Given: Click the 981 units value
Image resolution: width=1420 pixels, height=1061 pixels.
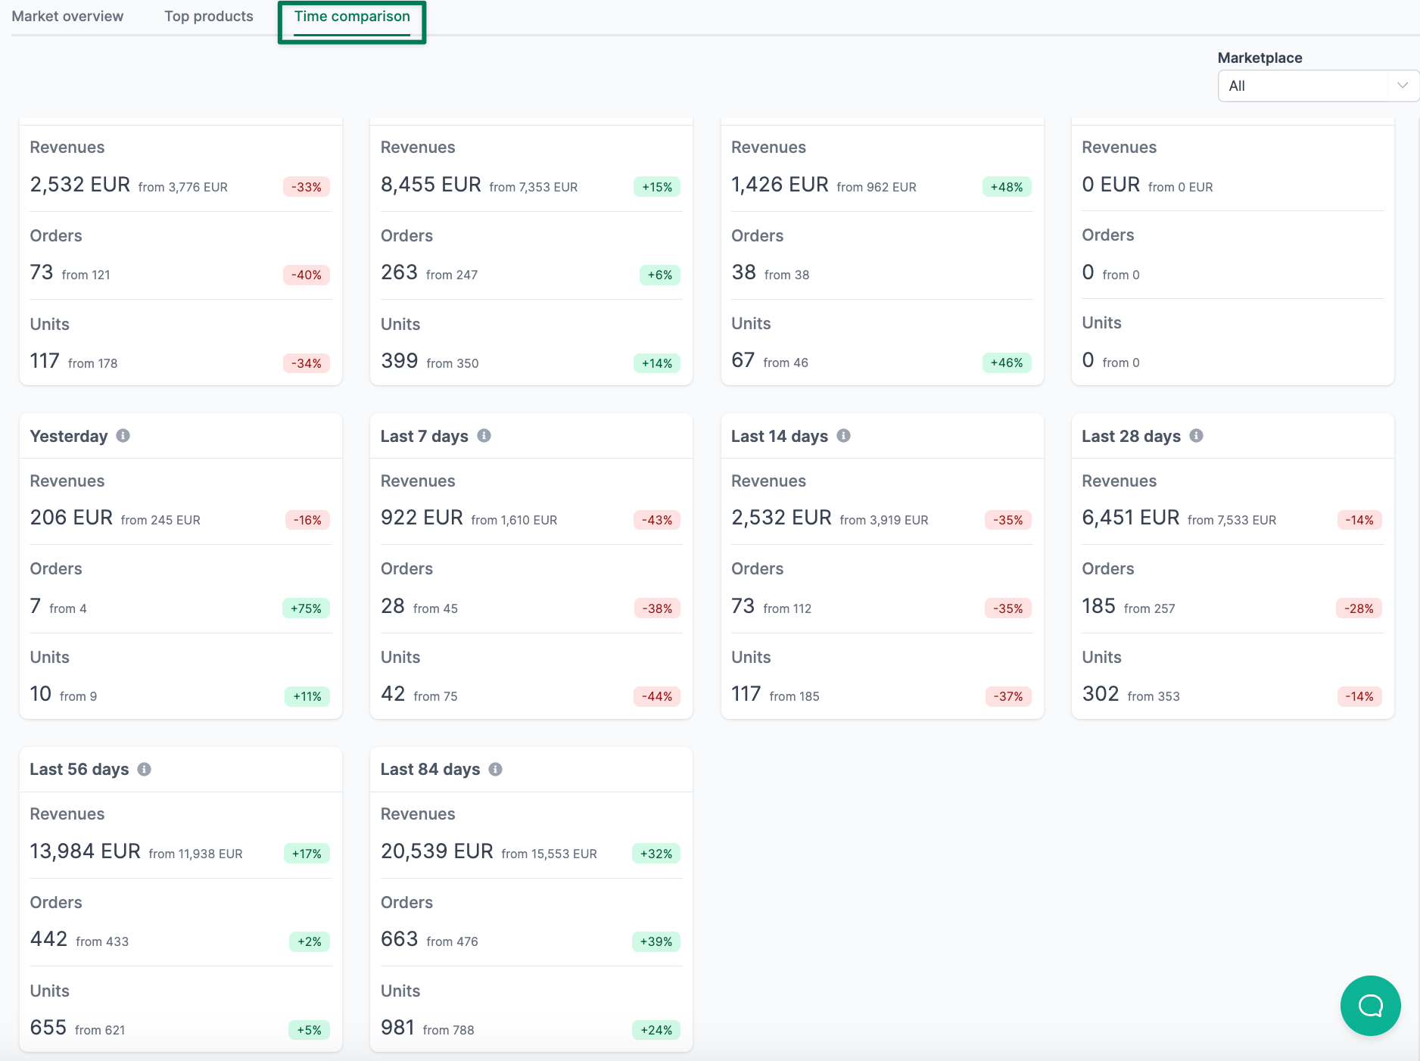Looking at the screenshot, I should [397, 1028].
